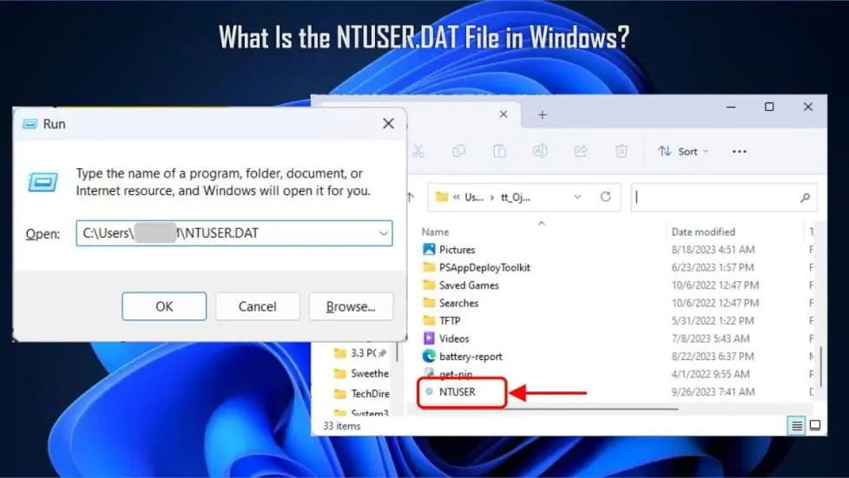Click the Browse... button

351,306
